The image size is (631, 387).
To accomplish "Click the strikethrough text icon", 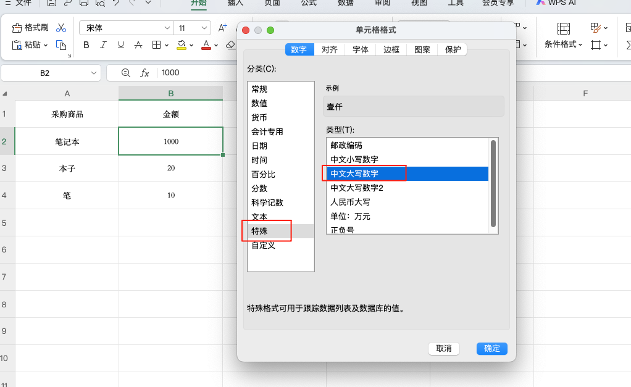I will (x=138, y=44).
